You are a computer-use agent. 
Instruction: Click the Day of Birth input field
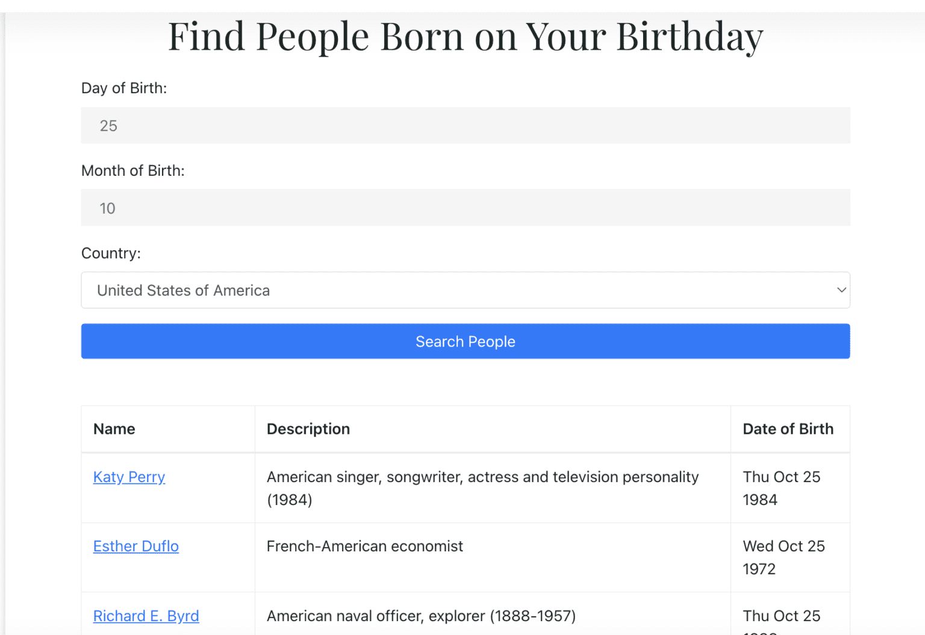(x=464, y=125)
